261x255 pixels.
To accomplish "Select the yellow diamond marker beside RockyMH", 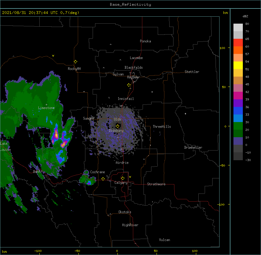I will point(76,62).
